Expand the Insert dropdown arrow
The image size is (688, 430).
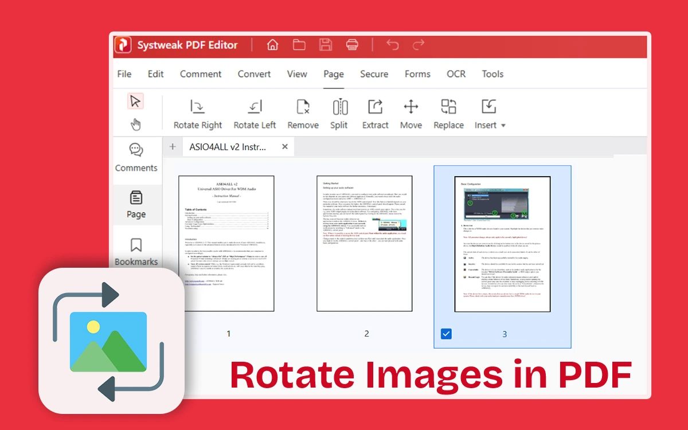pos(503,126)
